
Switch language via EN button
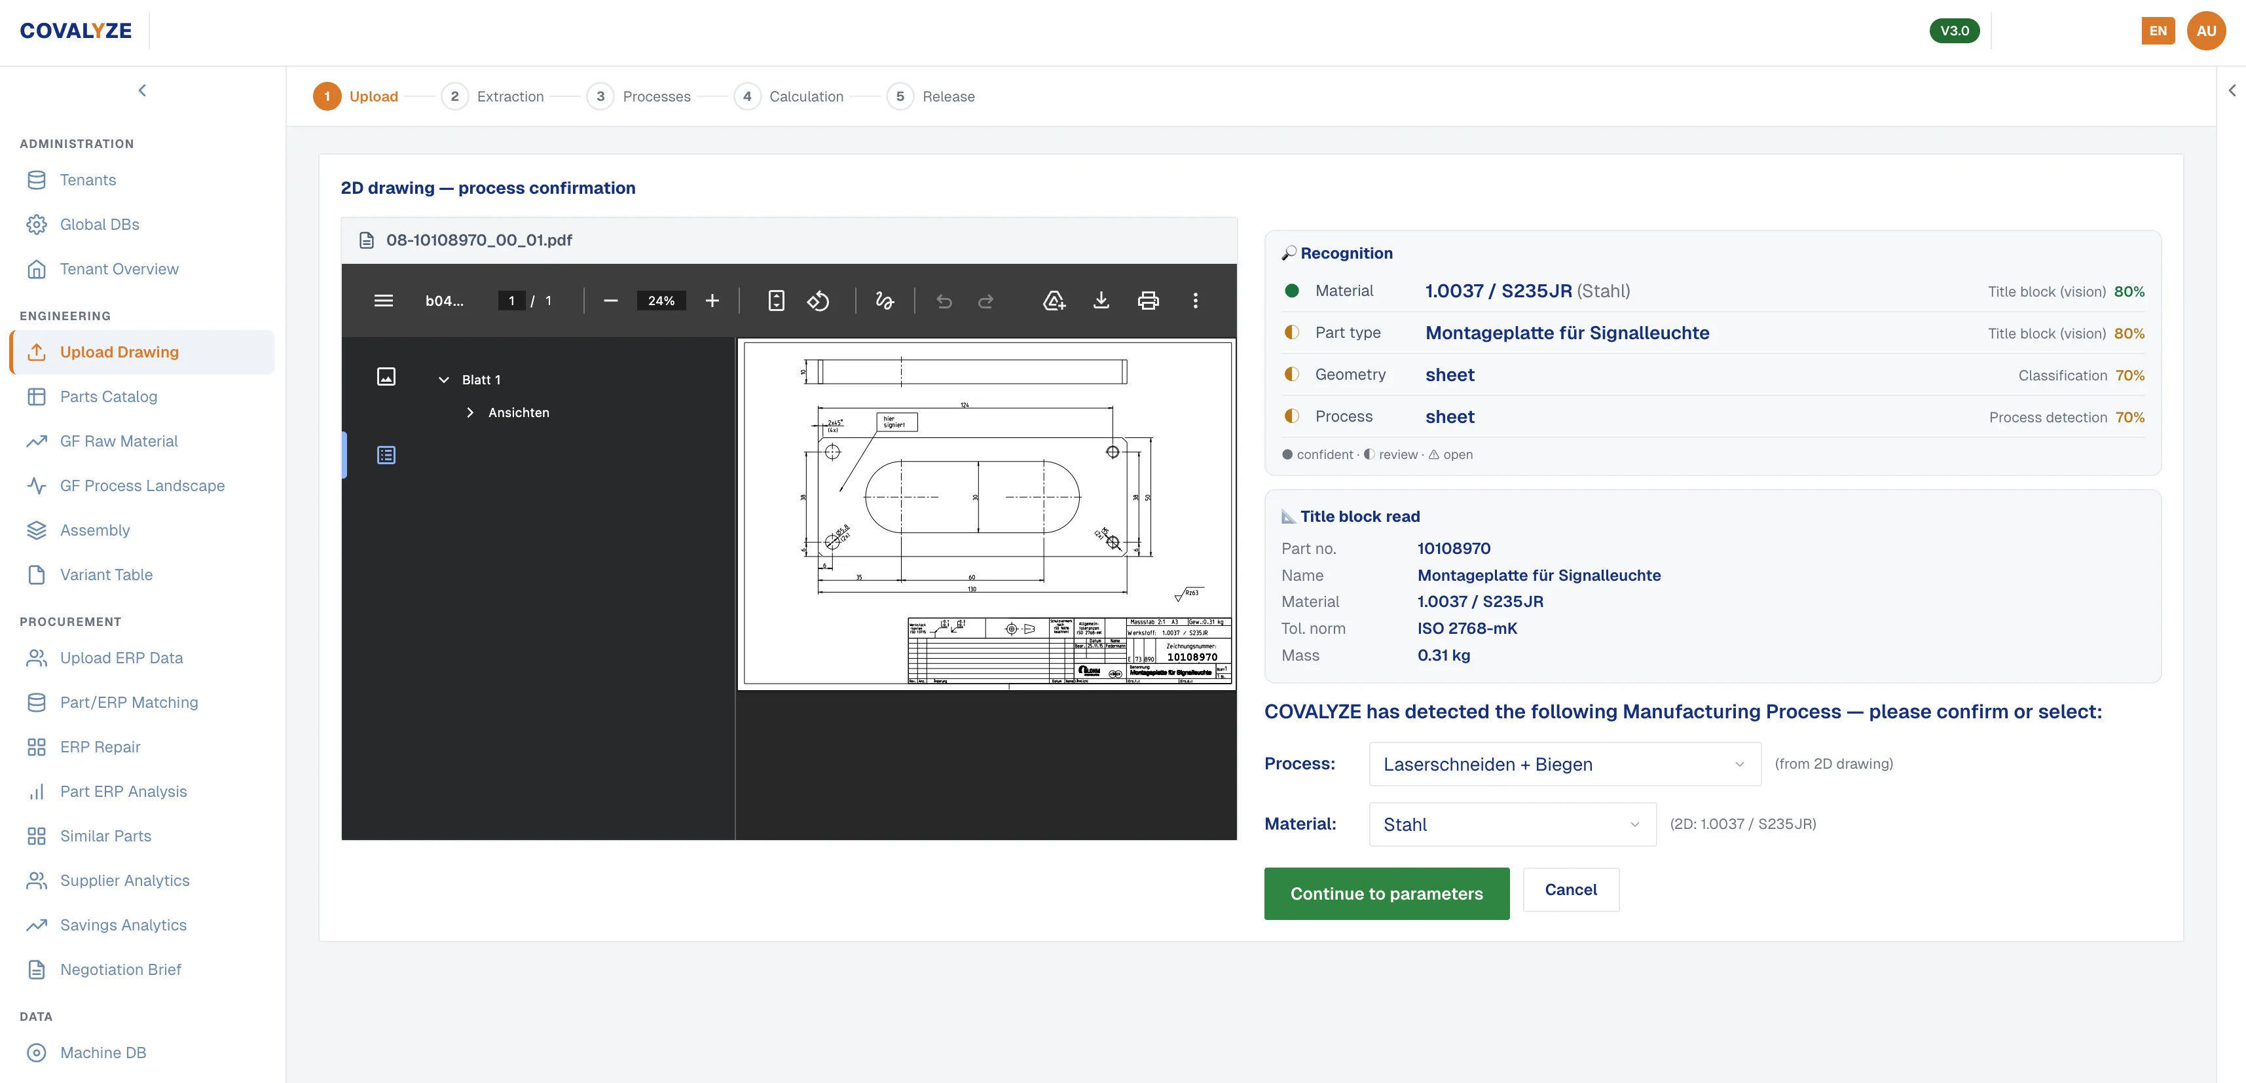point(2158,31)
